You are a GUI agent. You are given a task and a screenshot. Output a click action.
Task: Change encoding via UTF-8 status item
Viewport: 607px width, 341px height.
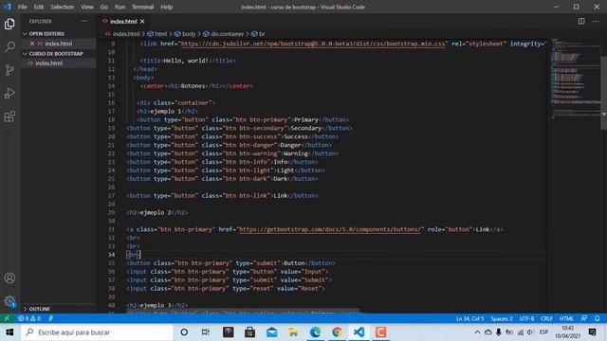click(527, 318)
